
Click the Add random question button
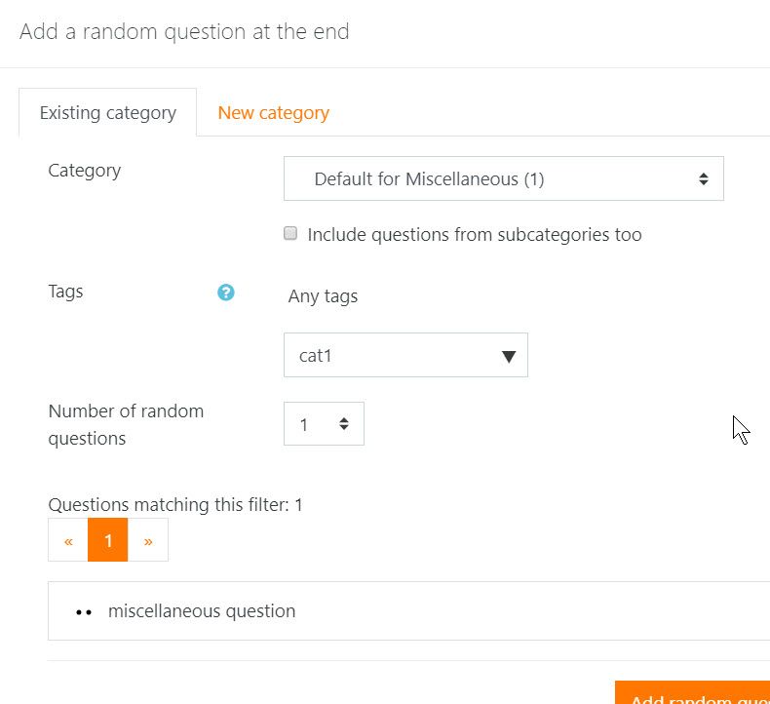coord(692,693)
